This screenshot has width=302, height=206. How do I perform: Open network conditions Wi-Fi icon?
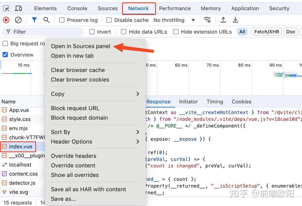click(207, 20)
